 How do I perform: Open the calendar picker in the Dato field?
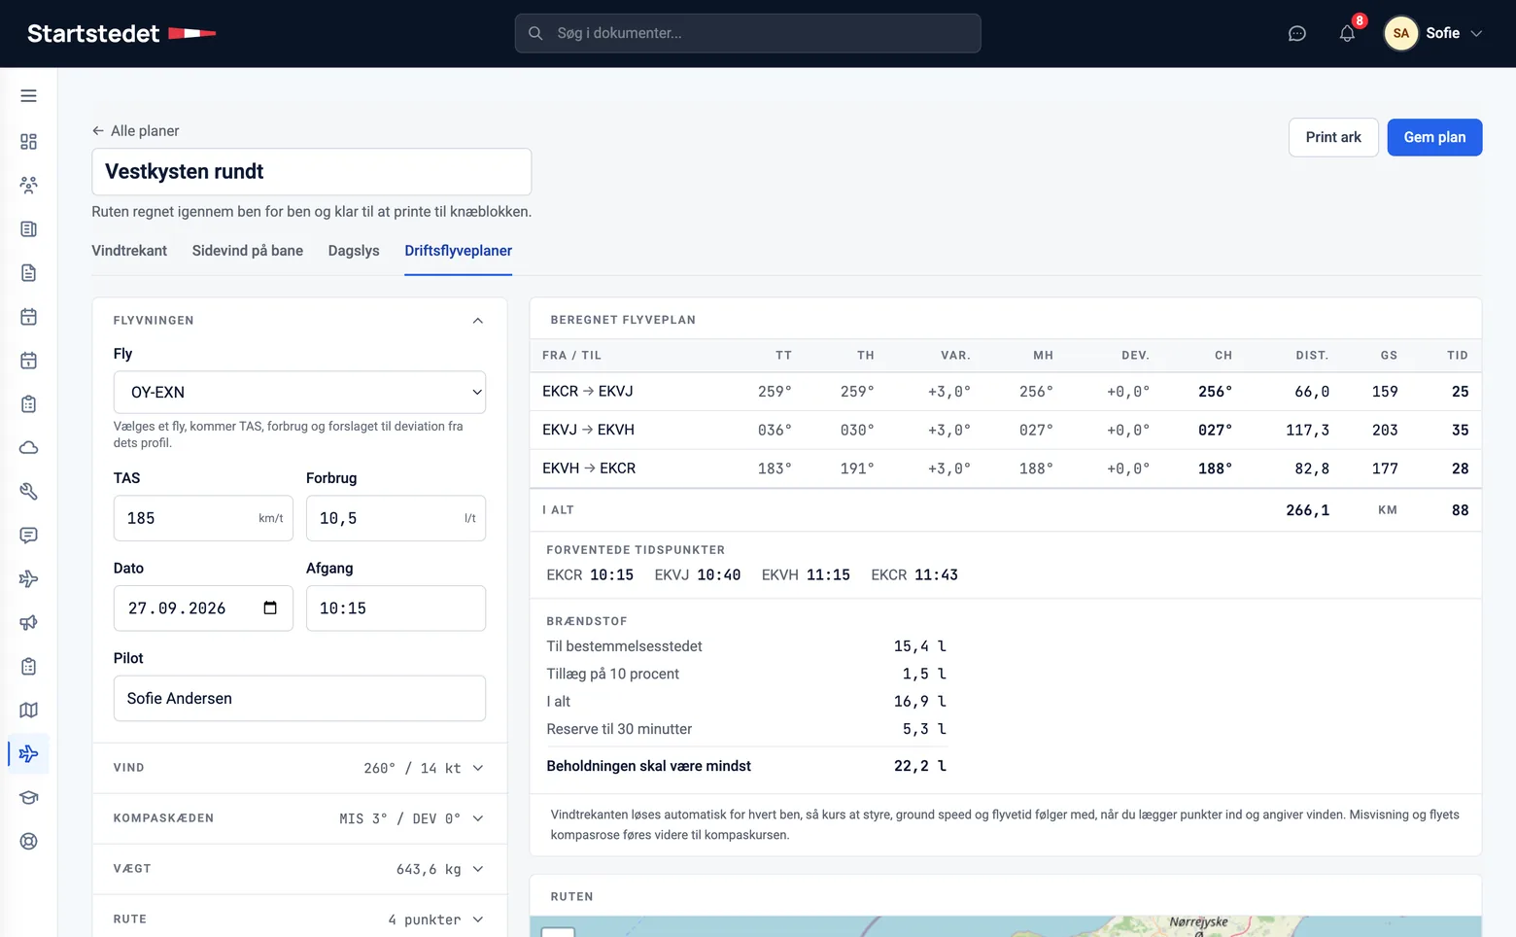click(270, 608)
